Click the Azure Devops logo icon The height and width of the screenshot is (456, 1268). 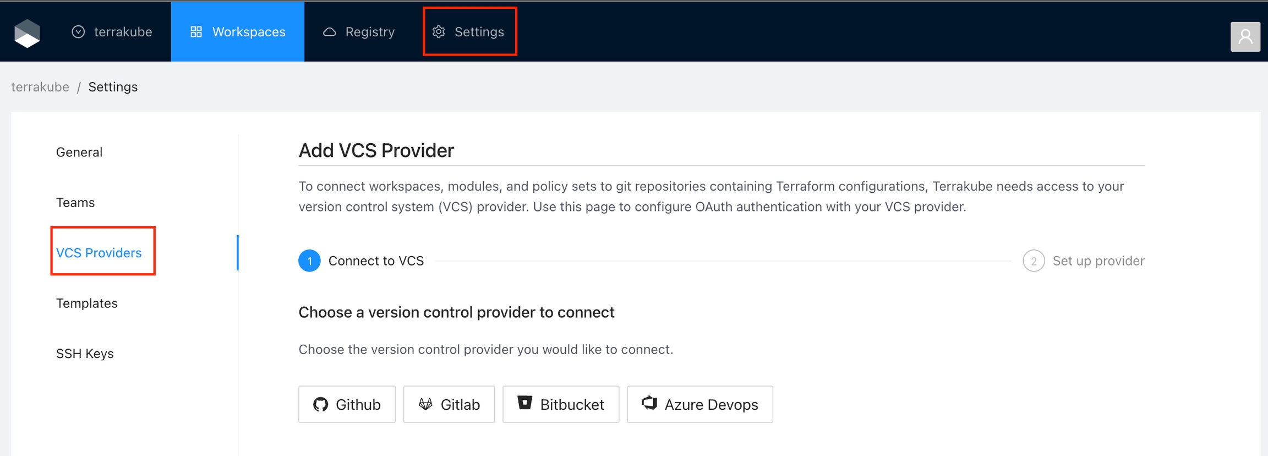(649, 403)
